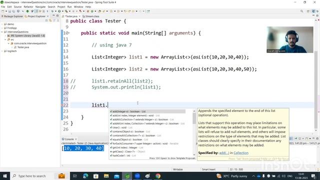Click the green Run button in toolbar

click(59, 11)
